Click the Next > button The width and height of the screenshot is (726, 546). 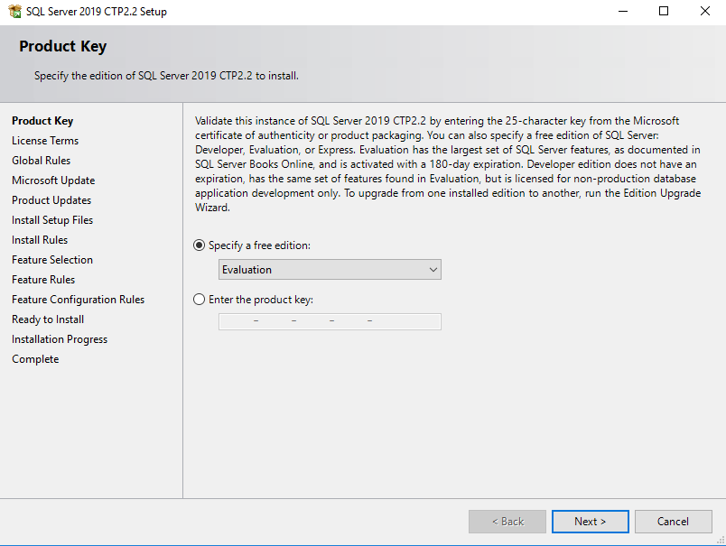[x=590, y=522]
